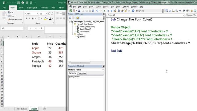Toggle center text alignment in the Excel ribbon

click(61, 18)
